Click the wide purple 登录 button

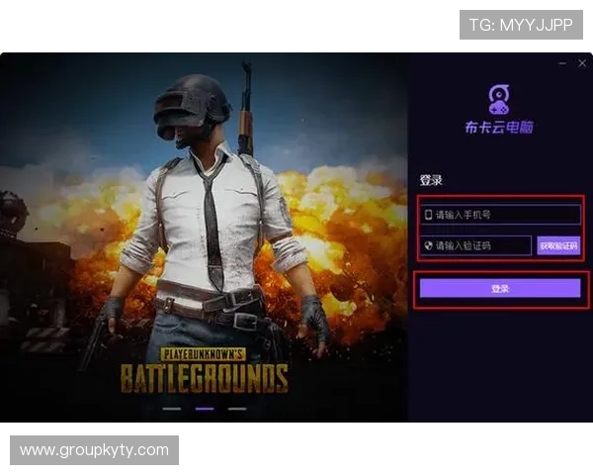[500, 289]
